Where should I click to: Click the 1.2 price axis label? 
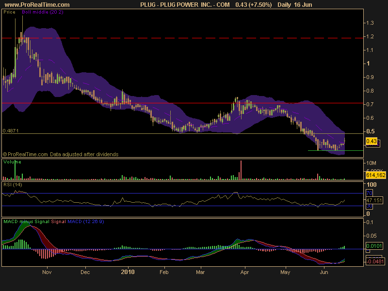coord(370,37)
